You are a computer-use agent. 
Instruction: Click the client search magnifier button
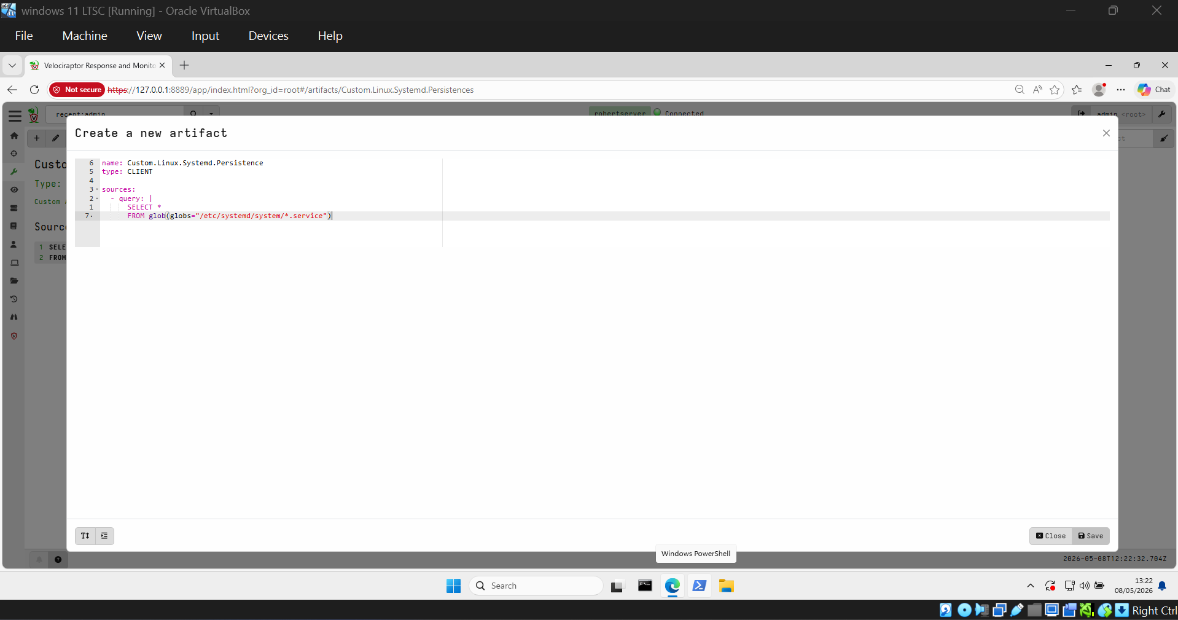pyautogui.click(x=193, y=114)
